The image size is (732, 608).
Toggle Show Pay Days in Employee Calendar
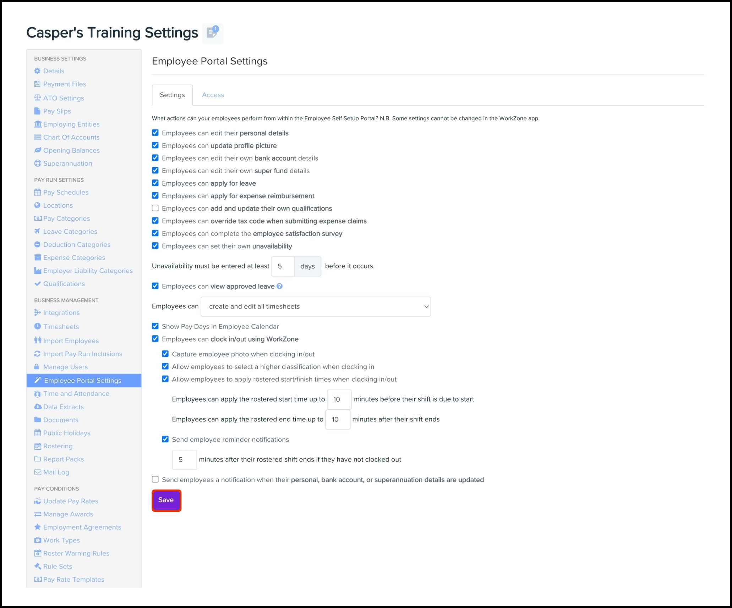coord(155,326)
